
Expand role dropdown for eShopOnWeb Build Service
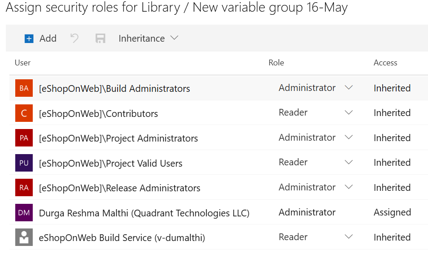[349, 237]
